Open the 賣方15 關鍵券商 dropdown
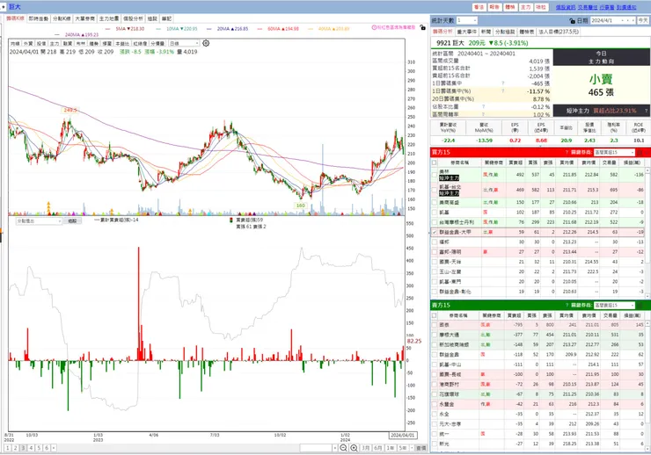The width and height of the screenshot is (651, 455). pyautogui.click(x=614, y=306)
